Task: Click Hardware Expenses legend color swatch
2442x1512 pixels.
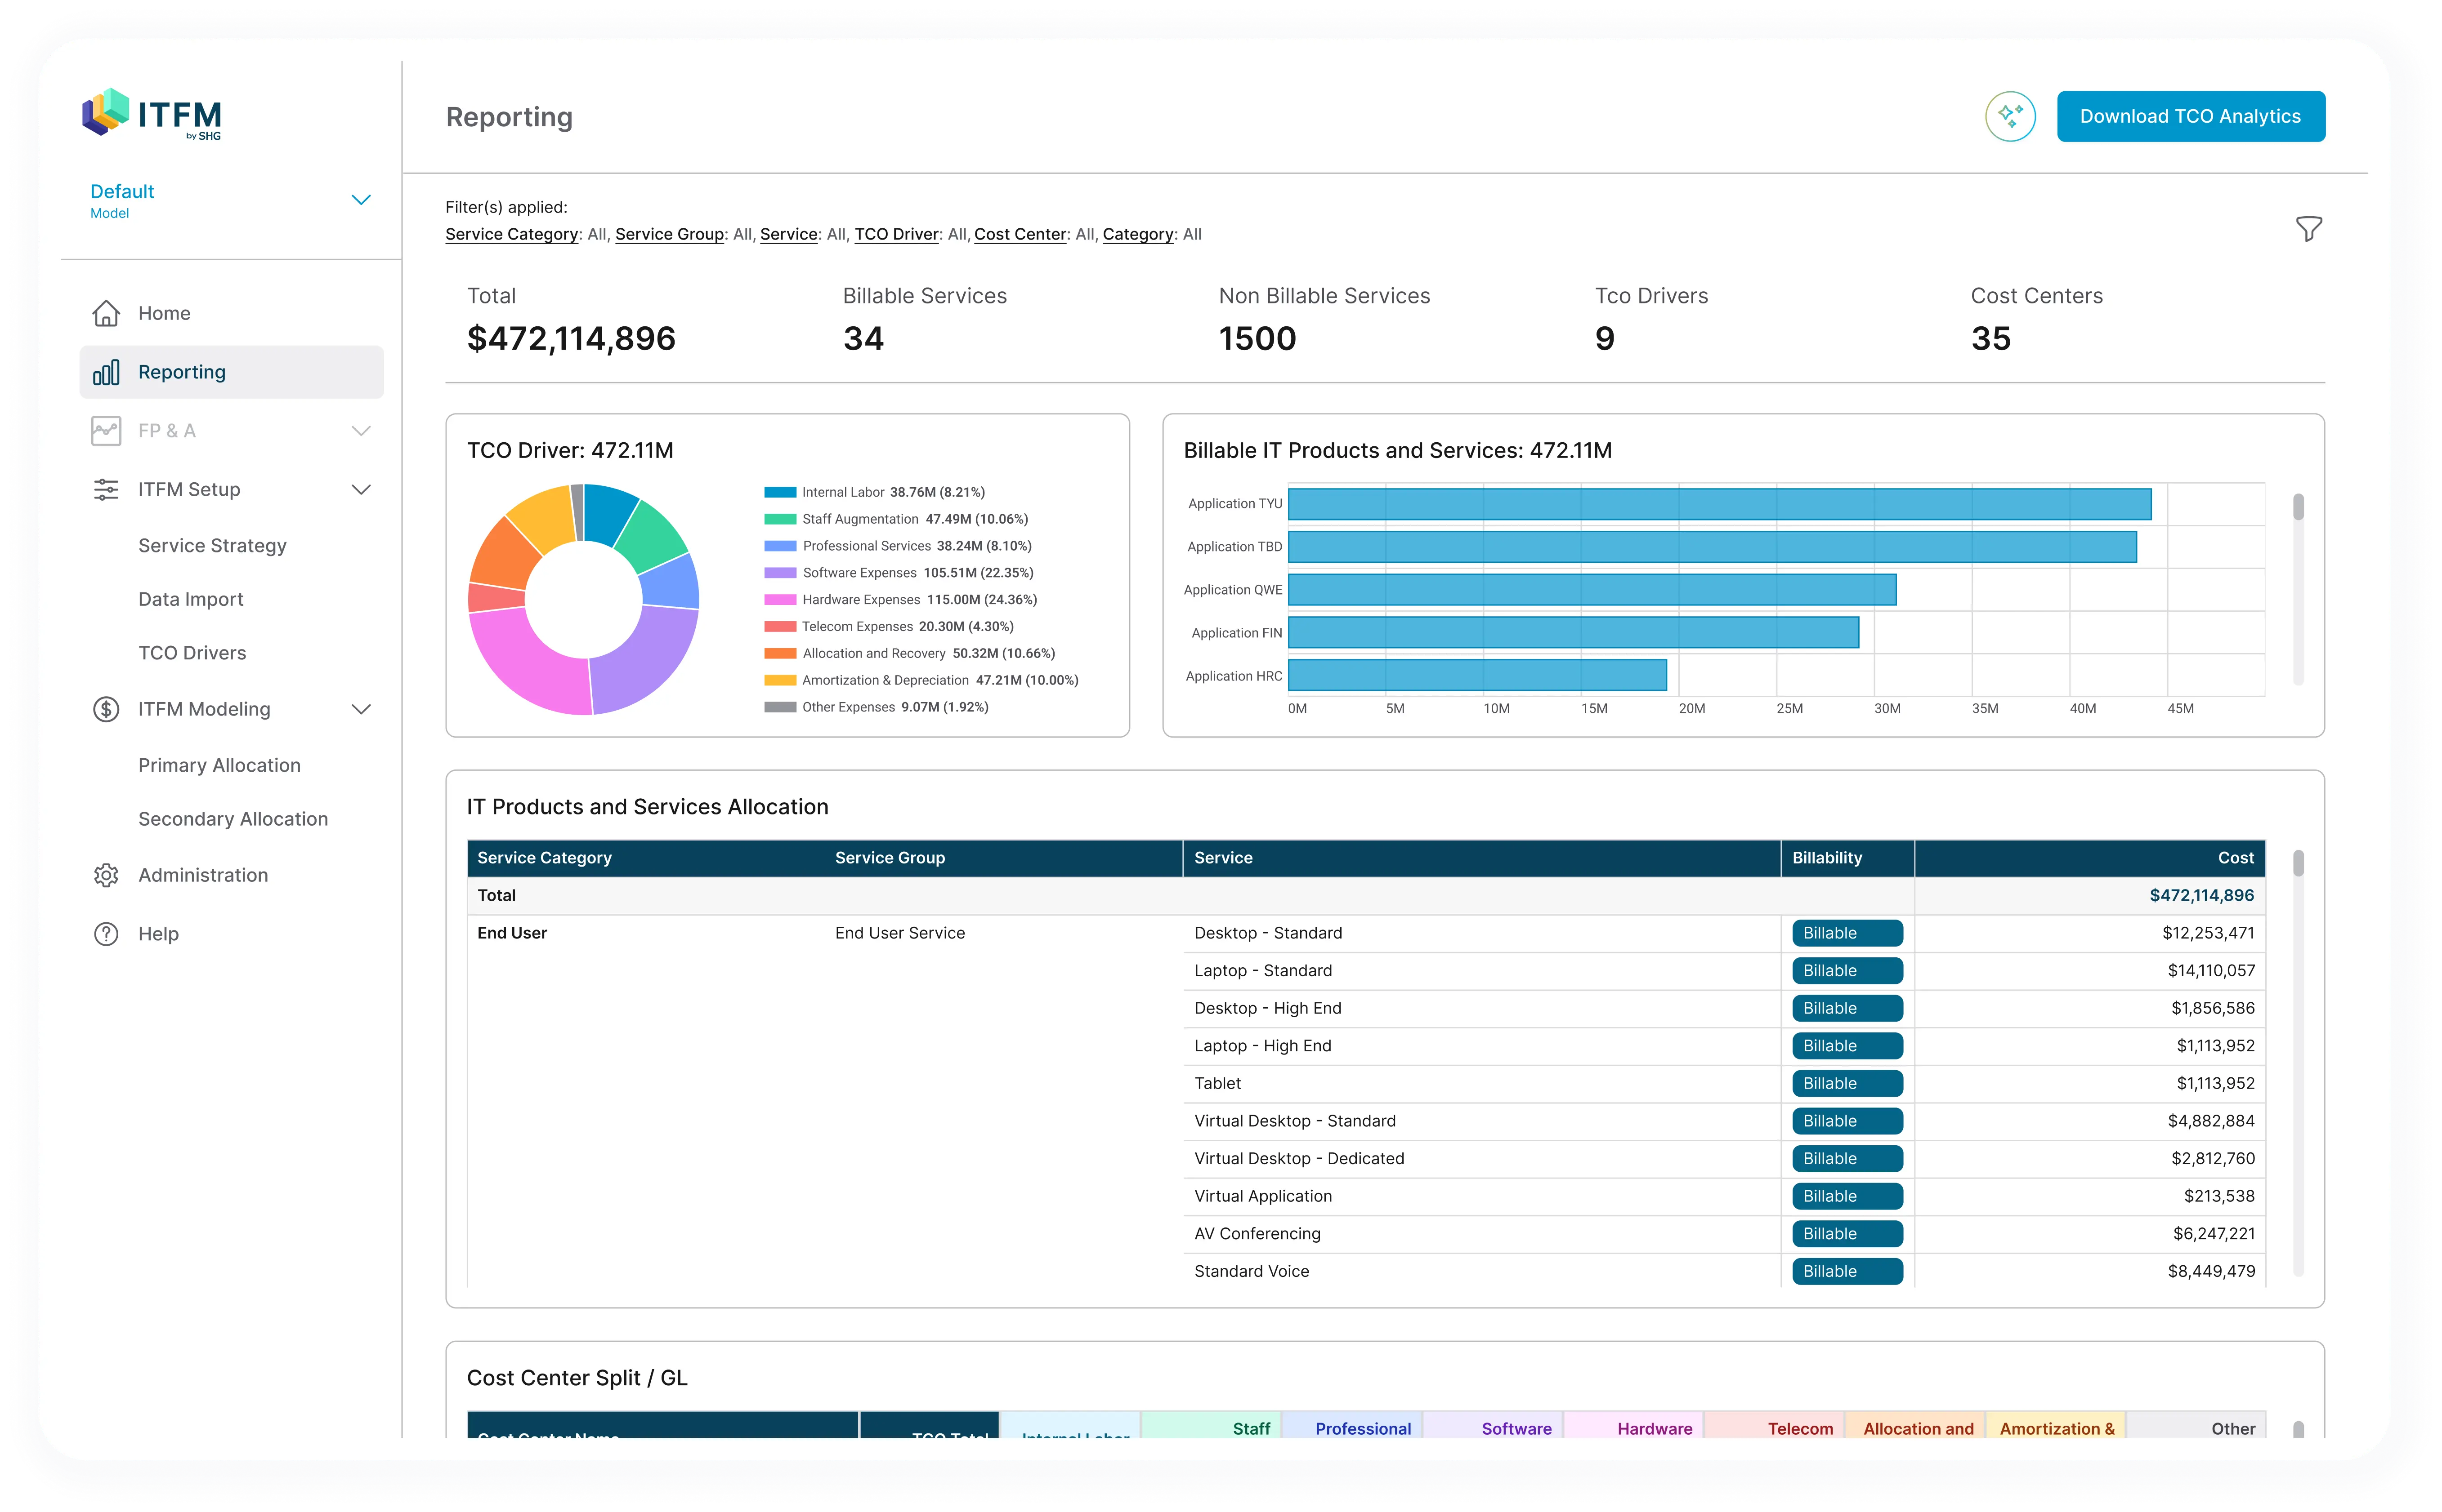Action: pyautogui.click(x=779, y=600)
